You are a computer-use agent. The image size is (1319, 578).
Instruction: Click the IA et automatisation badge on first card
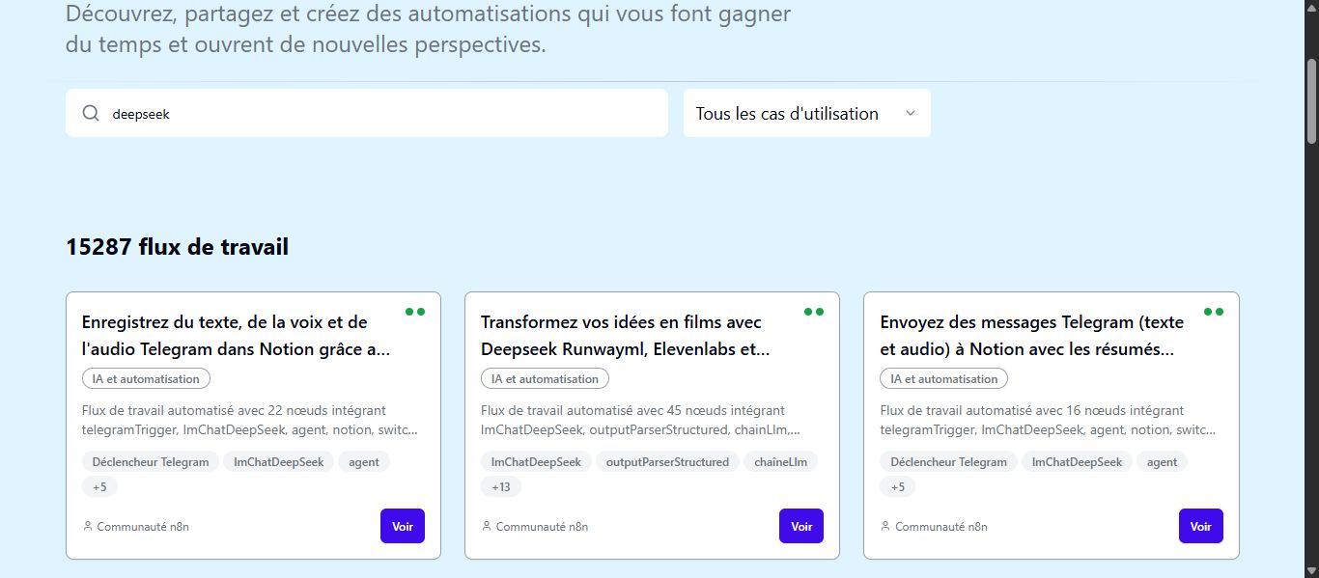(x=146, y=379)
